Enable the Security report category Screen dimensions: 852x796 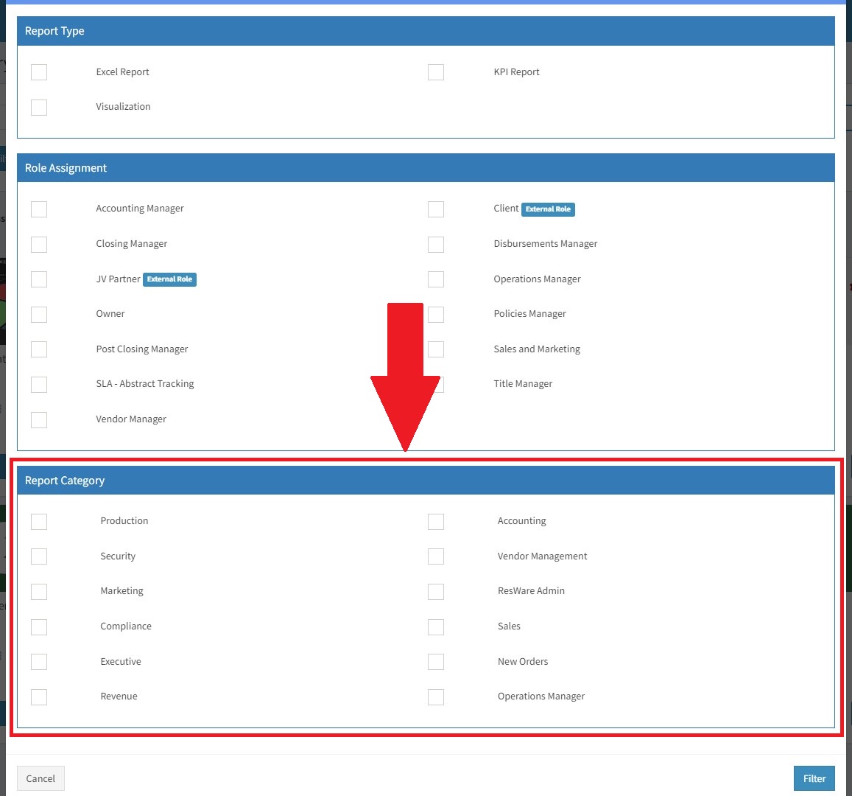pos(39,556)
